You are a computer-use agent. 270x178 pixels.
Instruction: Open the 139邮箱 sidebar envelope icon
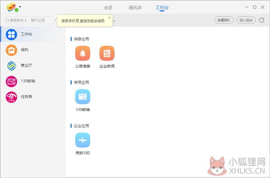click(11, 81)
